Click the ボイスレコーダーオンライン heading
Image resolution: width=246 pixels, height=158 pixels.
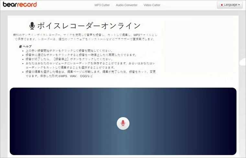pyautogui.click(x=89, y=26)
